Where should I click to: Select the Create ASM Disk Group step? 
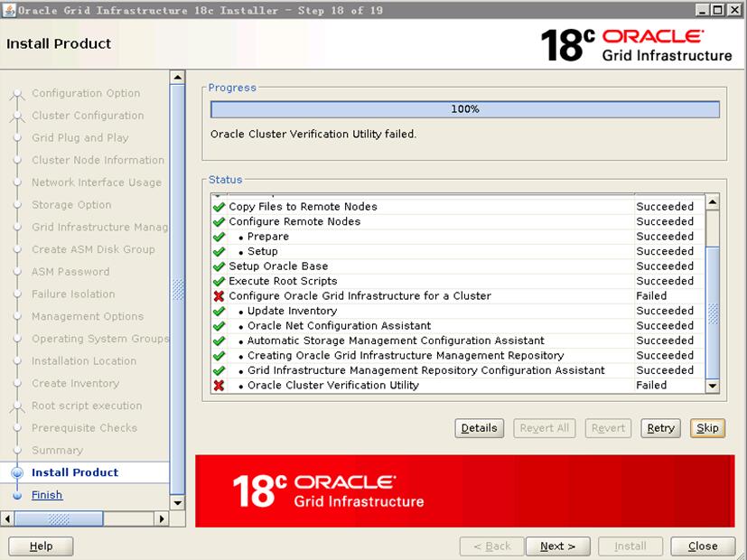click(x=93, y=249)
